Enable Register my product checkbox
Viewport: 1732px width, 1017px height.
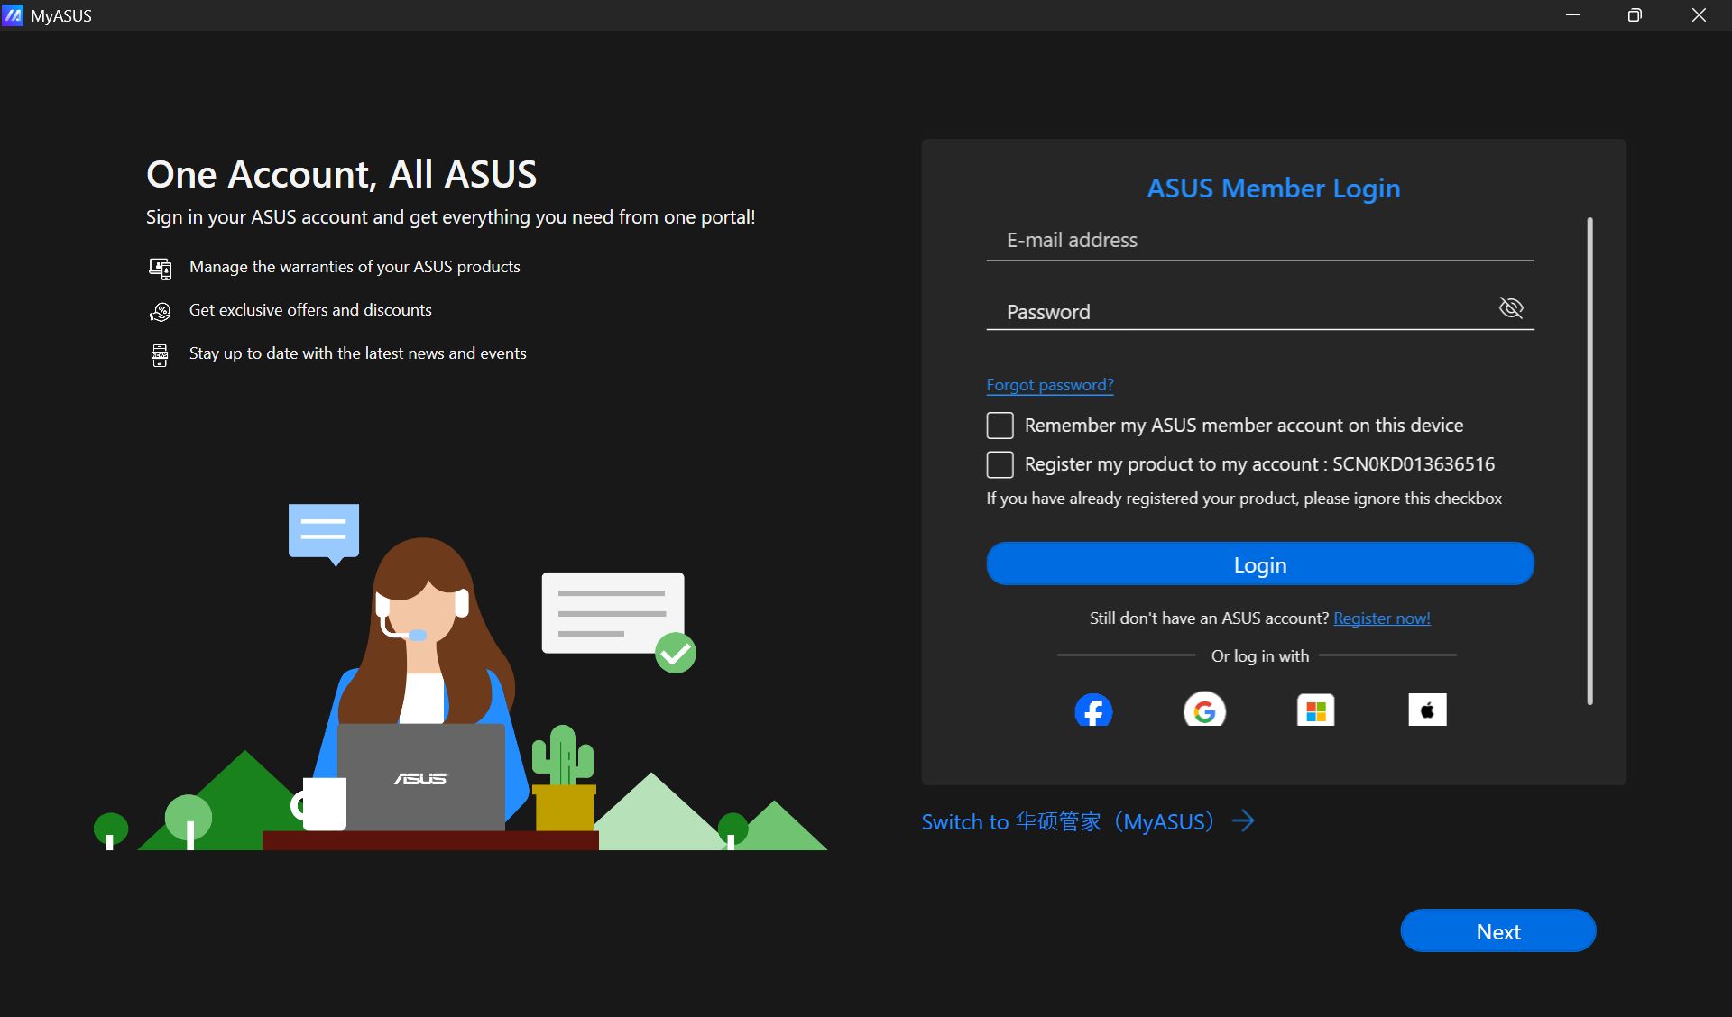pyautogui.click(x=1000, y=464)
